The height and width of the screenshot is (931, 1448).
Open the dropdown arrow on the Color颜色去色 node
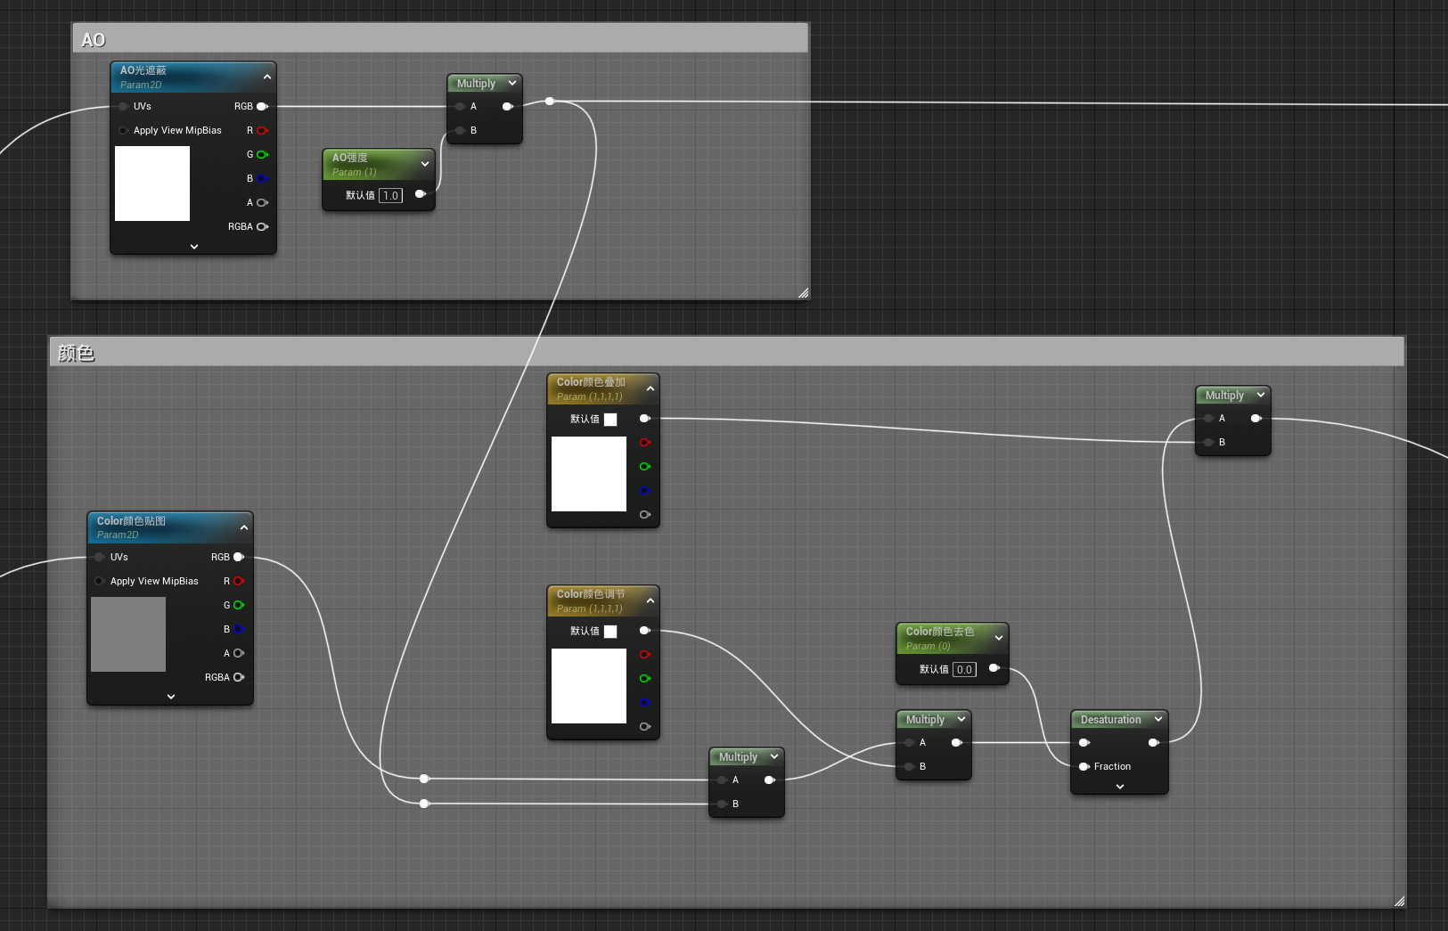(999, 638)
